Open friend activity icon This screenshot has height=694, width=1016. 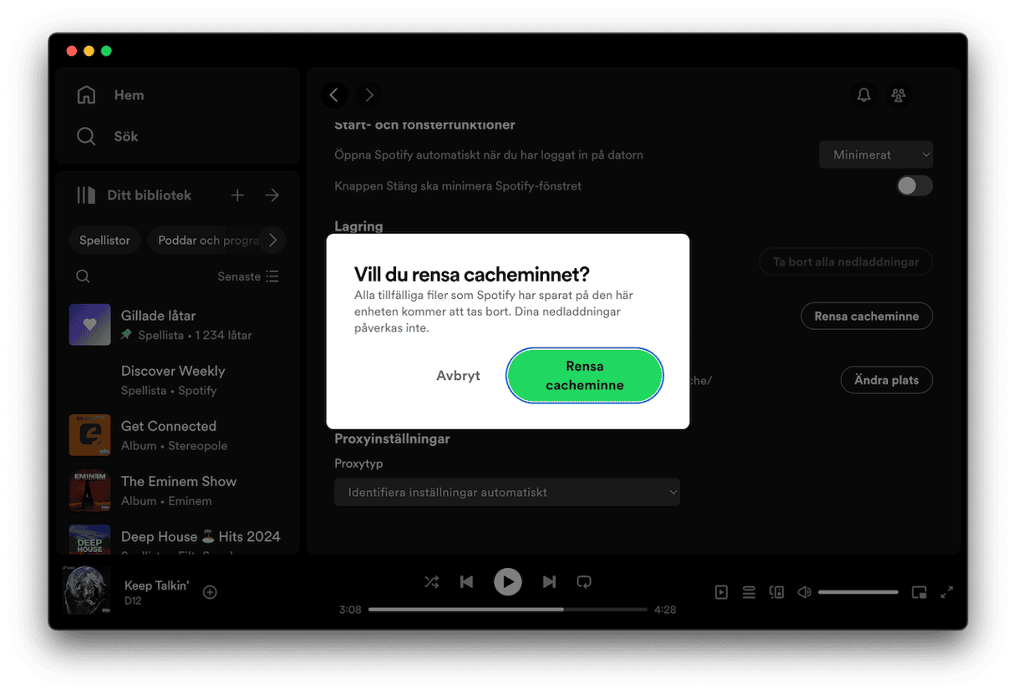click(898, 95)
